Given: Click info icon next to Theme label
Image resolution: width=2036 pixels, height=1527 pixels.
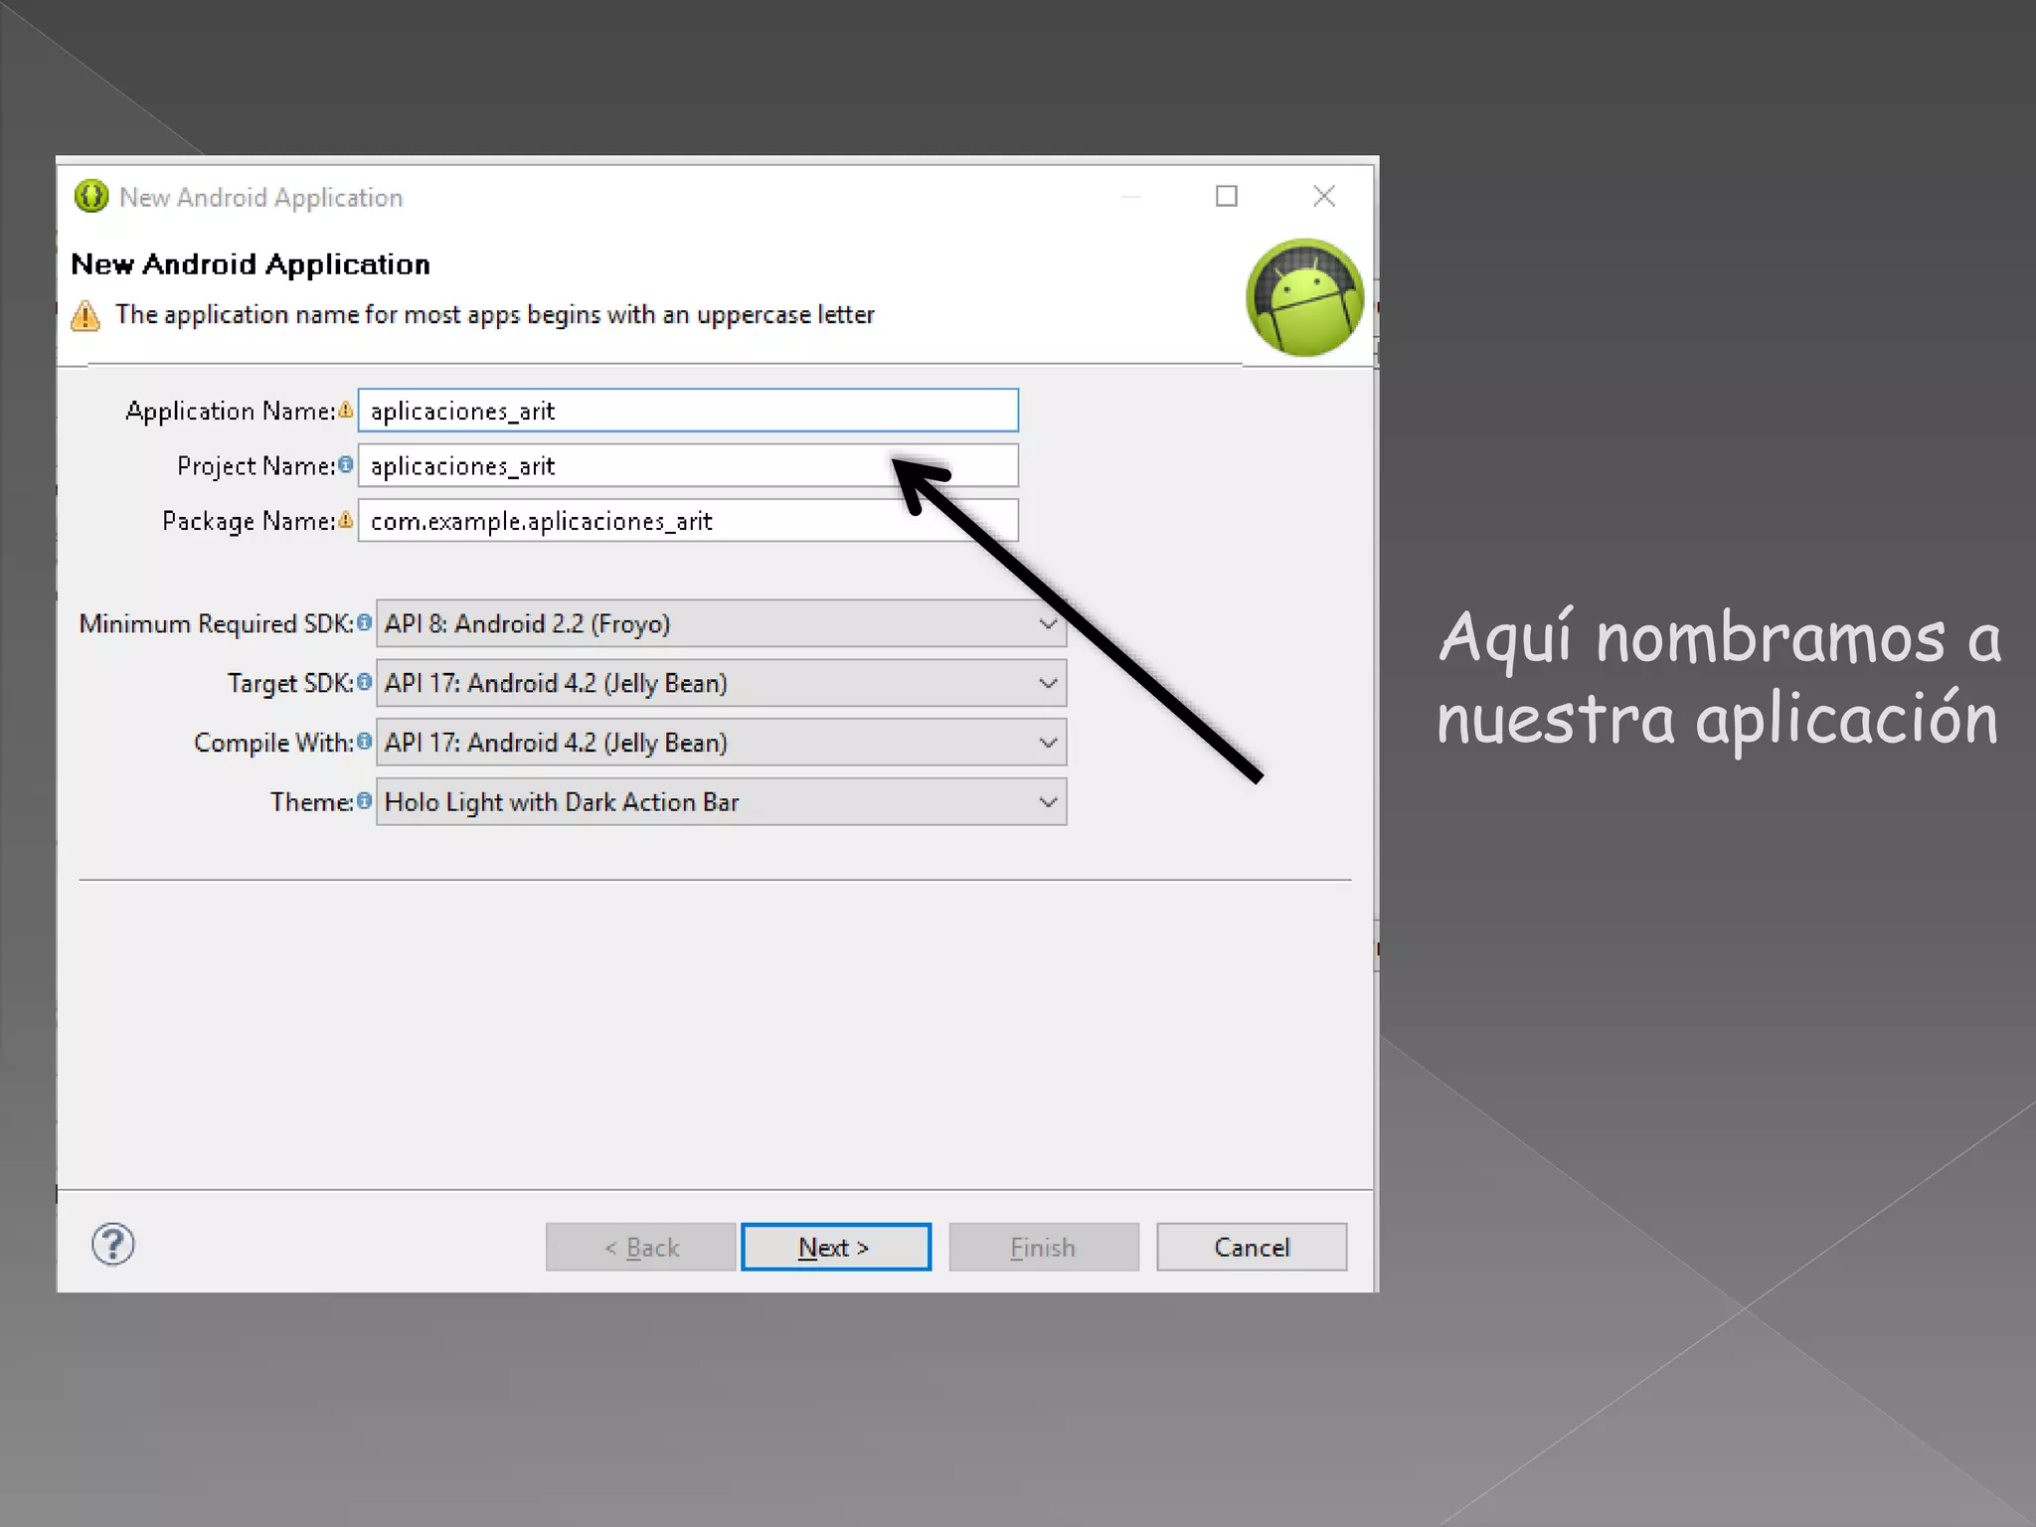Looking at the screenshot, I should 364,800.
